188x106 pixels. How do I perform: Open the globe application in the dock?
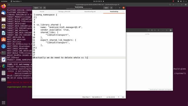coord(4,66)
